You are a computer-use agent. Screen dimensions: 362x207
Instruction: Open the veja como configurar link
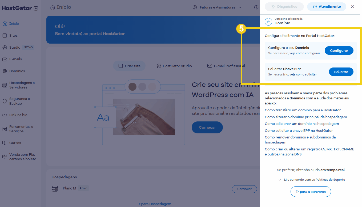(x=305, y=53)
